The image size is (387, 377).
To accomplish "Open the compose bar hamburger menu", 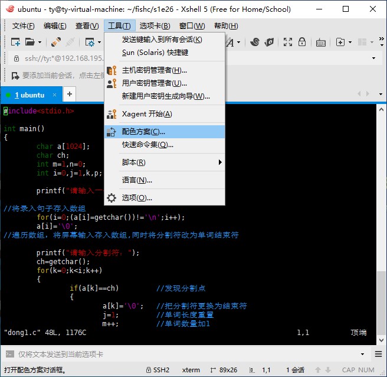I will click(378, 355).
